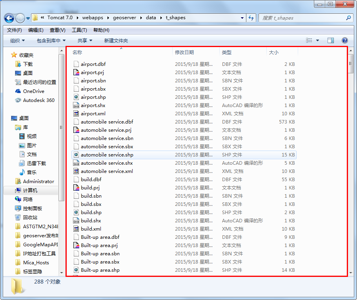Sort files by the 修改日期 column header
Image resolution: width=357 pixels, height=300 pixels.
[x=184, y=52]
